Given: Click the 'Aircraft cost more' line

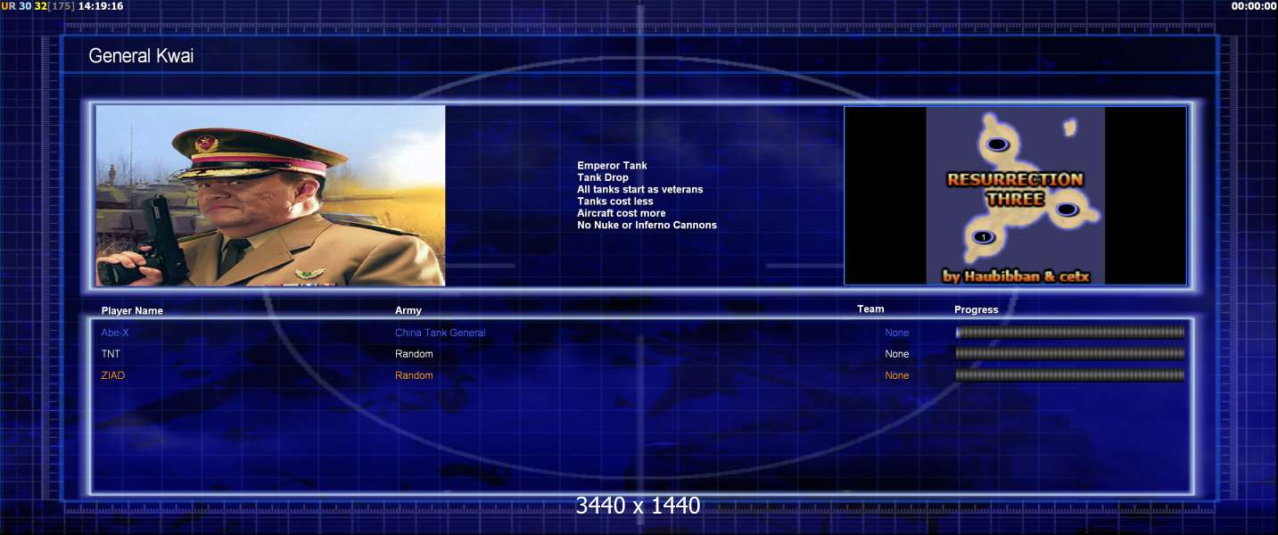Looking at the screenshot, I should click(x=621, y=213).
